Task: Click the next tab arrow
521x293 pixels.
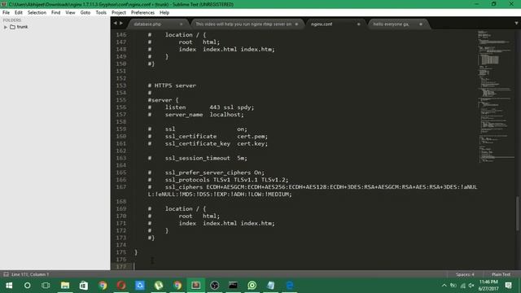Action: pyautogui.click(x=121, y=24)
